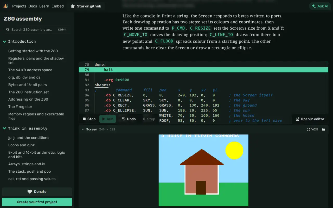Open 8-bit and 16-bit arithmetic page
This screenshot has width=333, height=208.
tap(37, 155)
